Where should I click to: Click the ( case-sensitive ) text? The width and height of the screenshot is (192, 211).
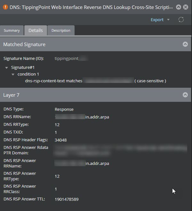point(150,81)
